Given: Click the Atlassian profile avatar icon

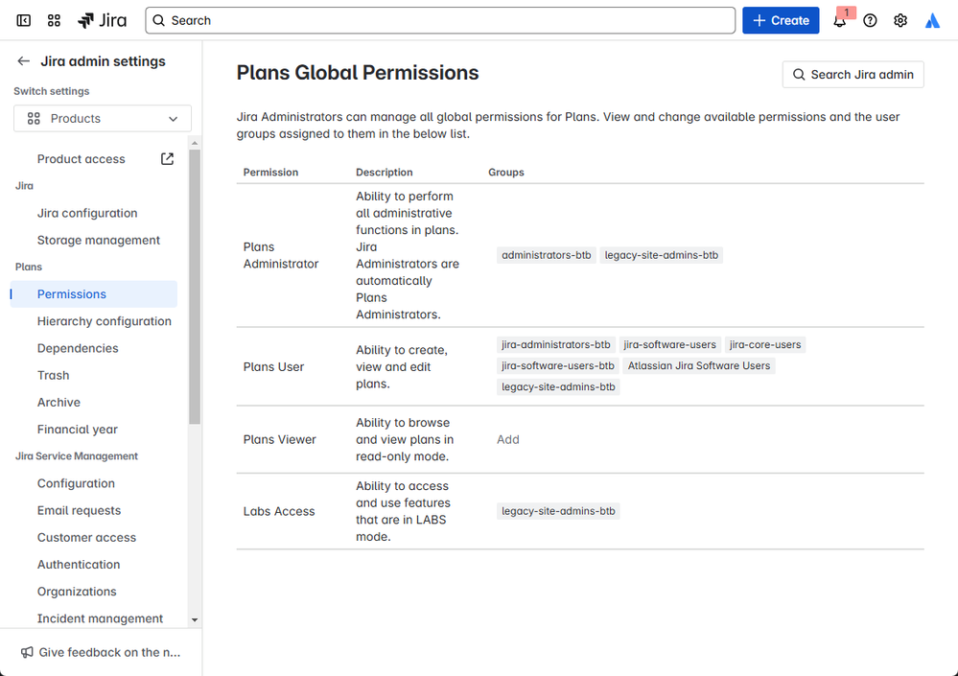Looking at the screenshot, I should pos(932,20).
